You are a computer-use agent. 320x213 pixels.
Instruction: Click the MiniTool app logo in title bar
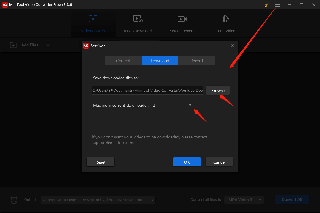(x=5, y=5)
